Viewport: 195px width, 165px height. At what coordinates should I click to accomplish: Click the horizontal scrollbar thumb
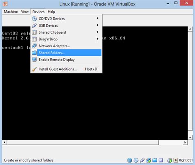[x=83, y=142]
